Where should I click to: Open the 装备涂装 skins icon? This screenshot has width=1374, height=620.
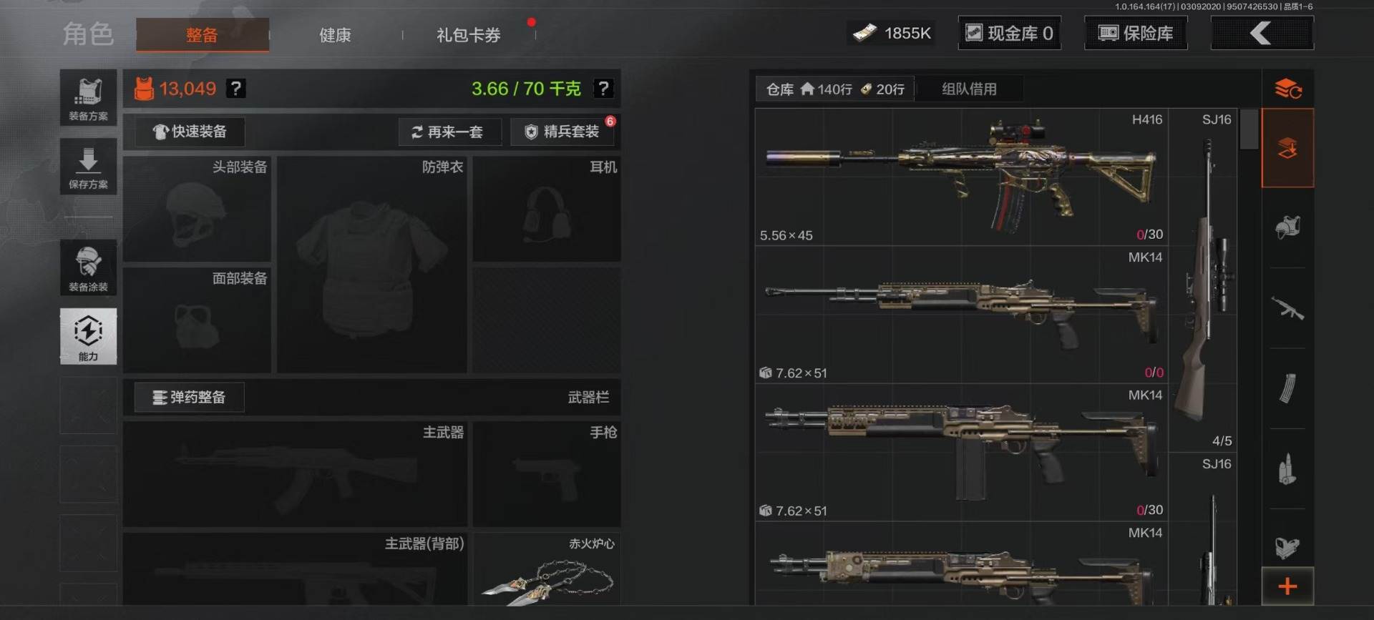click(88, 267)
